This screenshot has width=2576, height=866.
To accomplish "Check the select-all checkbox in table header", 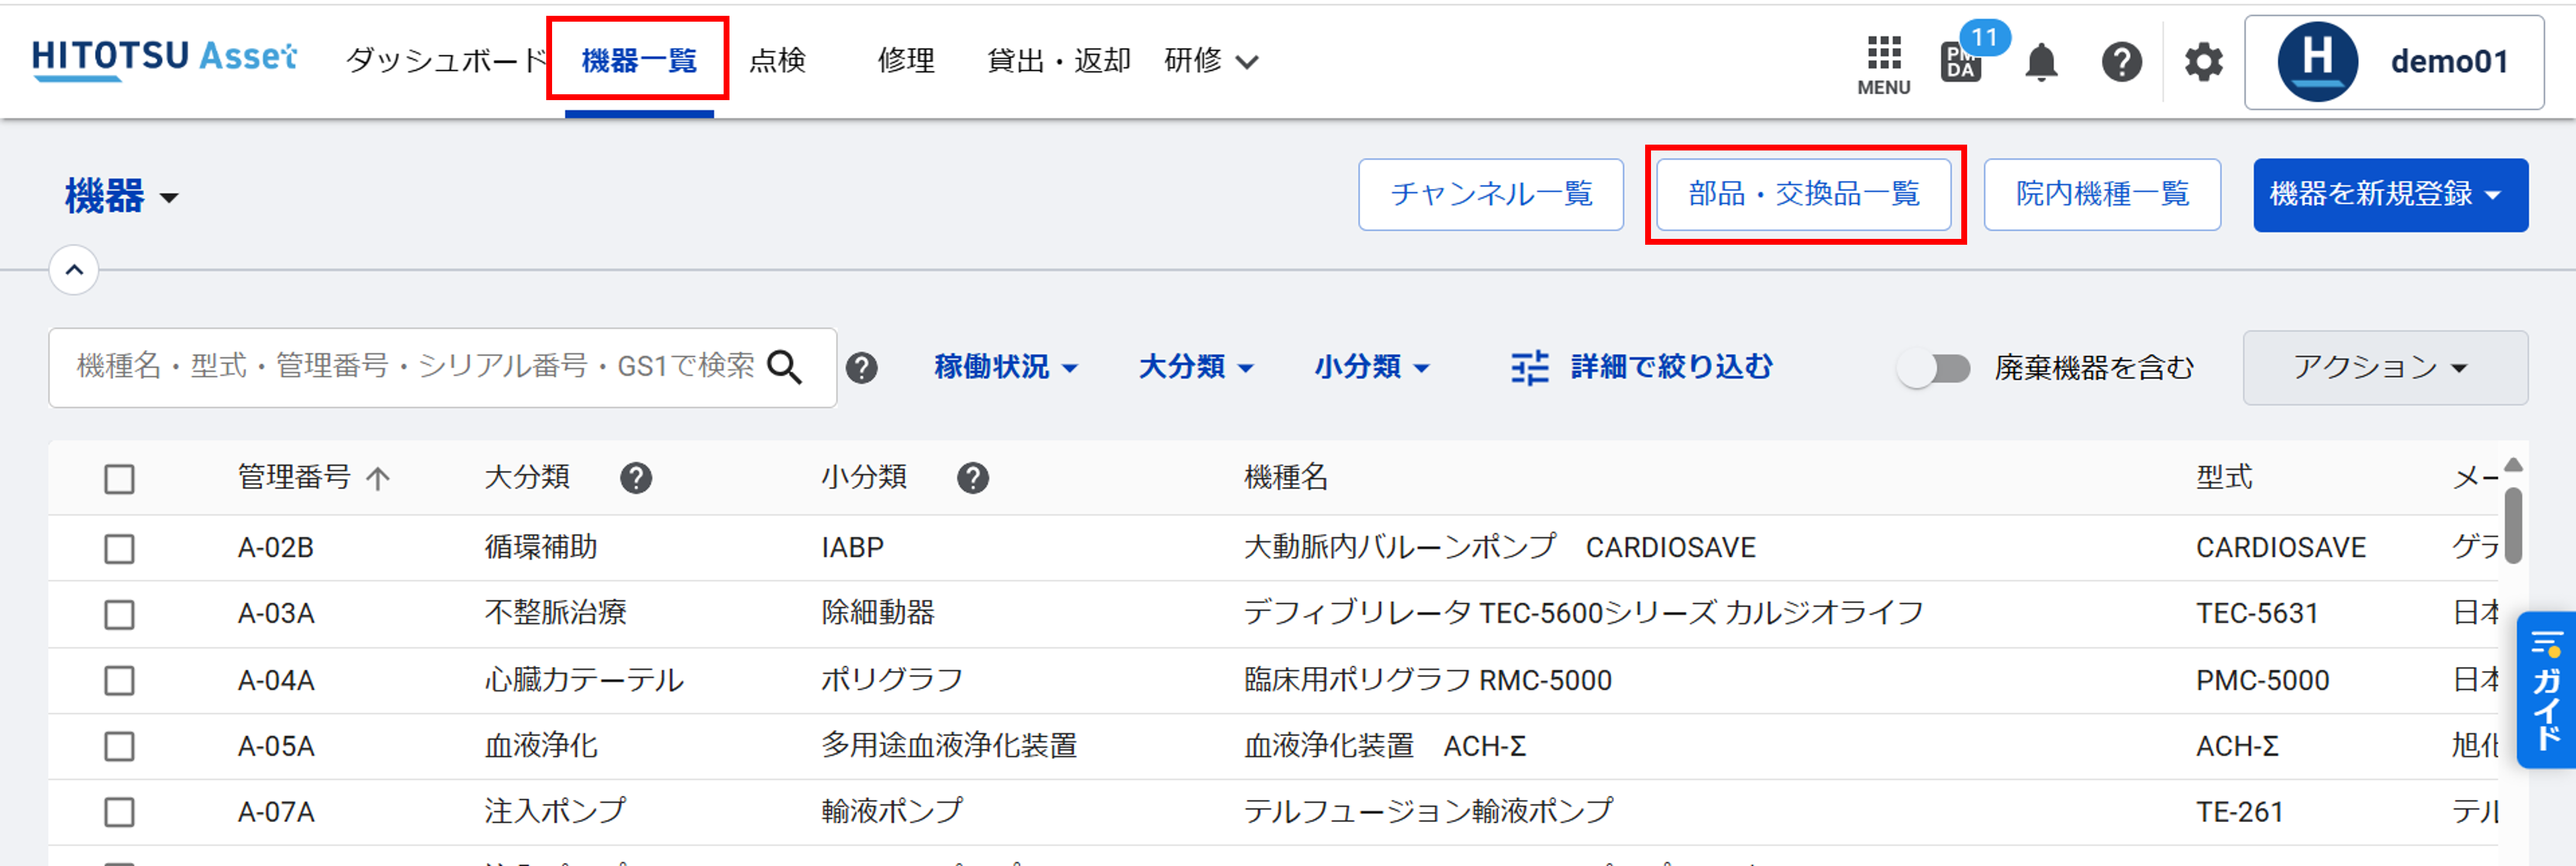I will 119,479.
